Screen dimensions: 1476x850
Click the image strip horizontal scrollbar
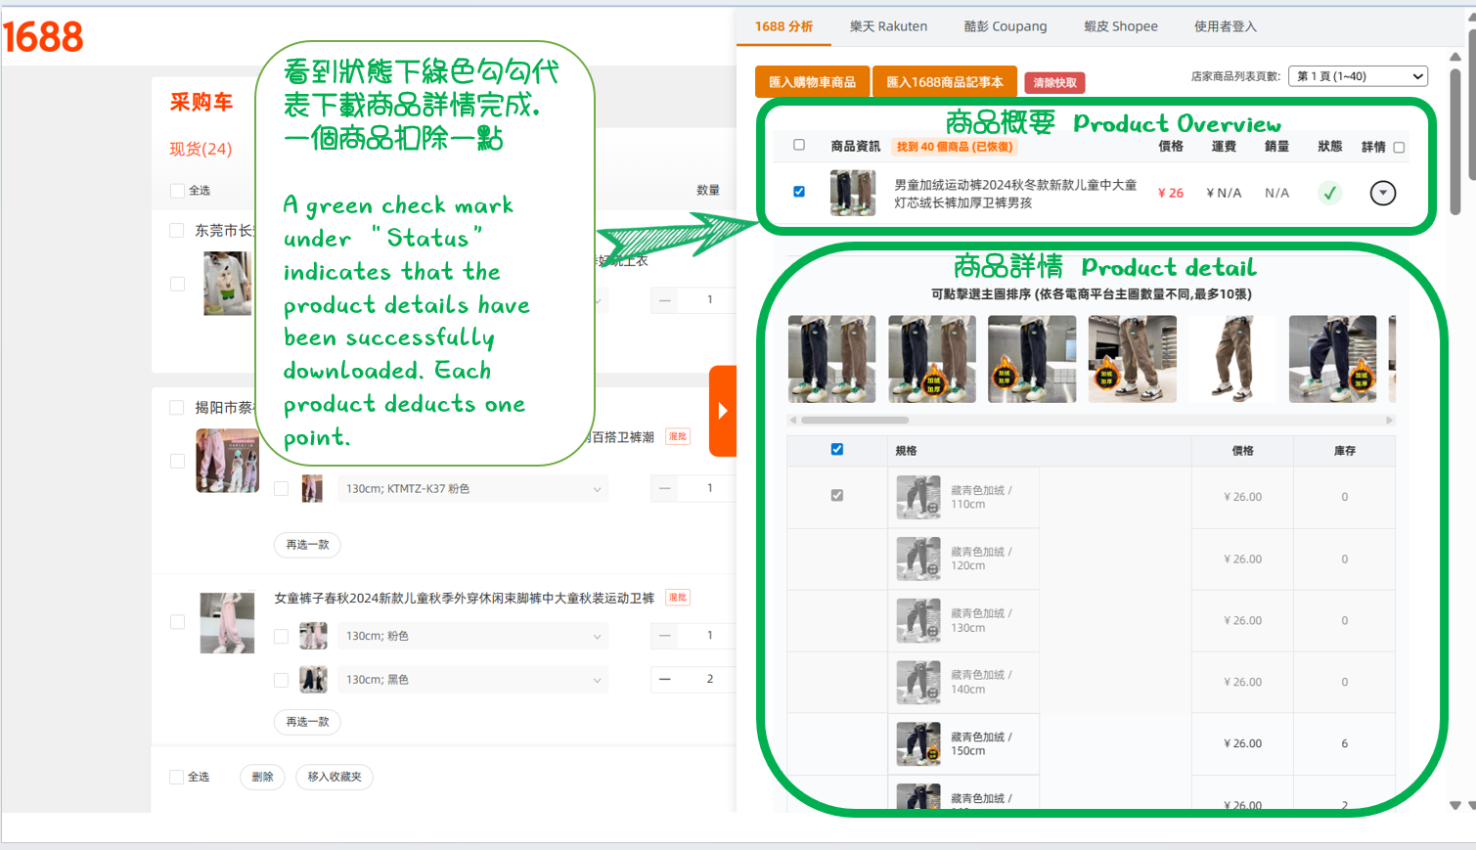[855, 421]
